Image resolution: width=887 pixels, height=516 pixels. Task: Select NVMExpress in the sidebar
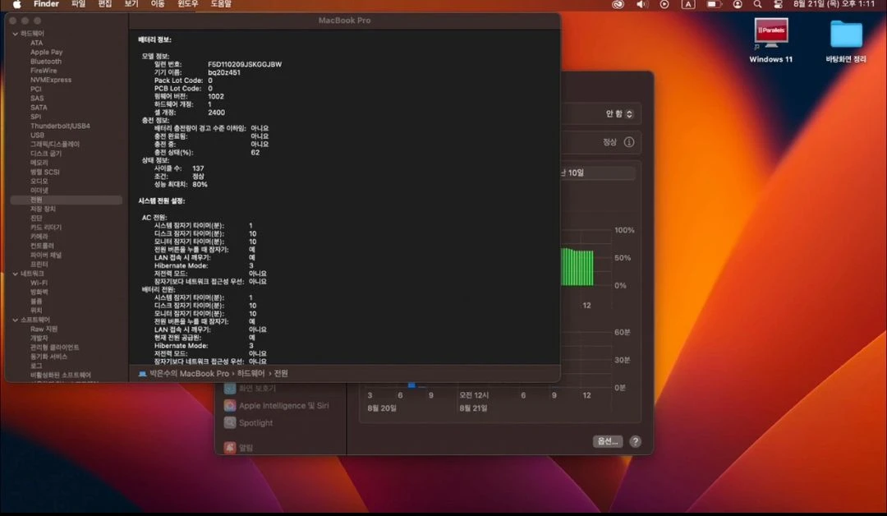pos(51,80)
